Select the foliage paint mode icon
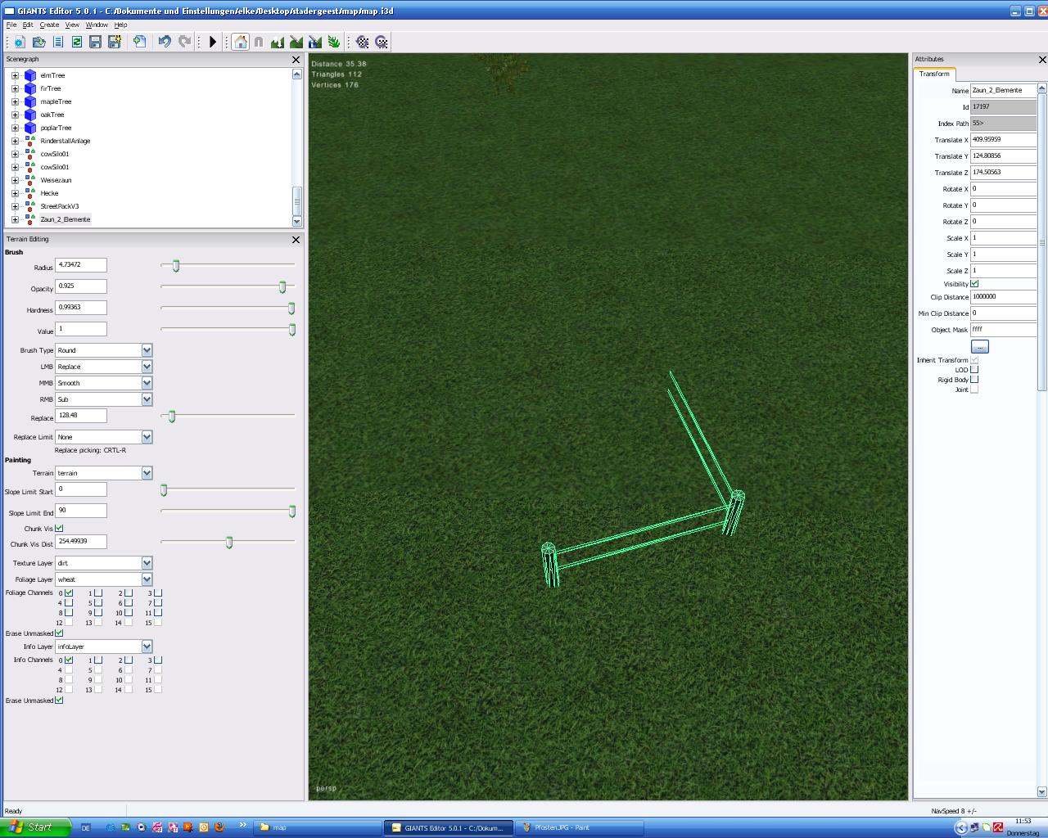This screenshot has width=1048, height=838. click(x=334, y=42)
